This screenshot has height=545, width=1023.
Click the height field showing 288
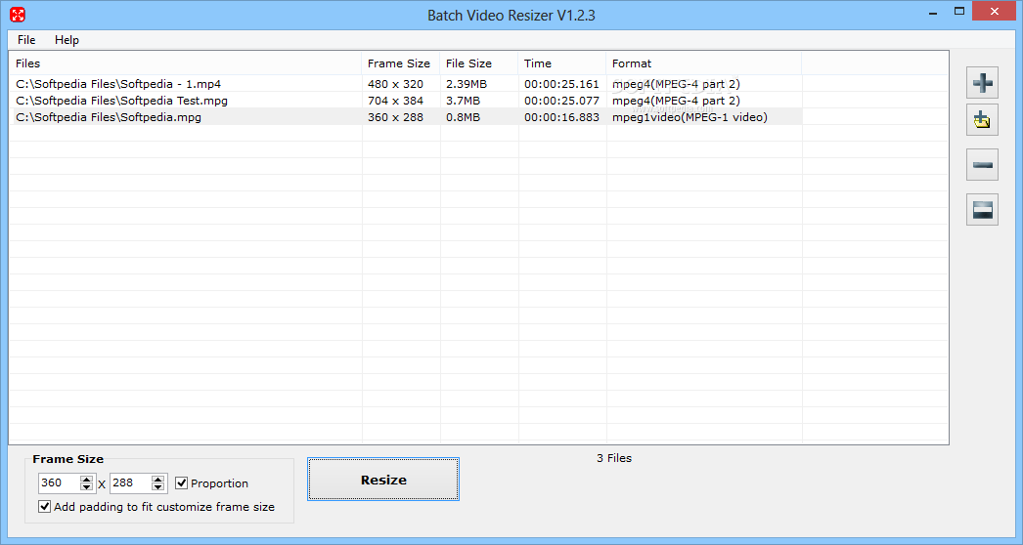click(131, 483)
